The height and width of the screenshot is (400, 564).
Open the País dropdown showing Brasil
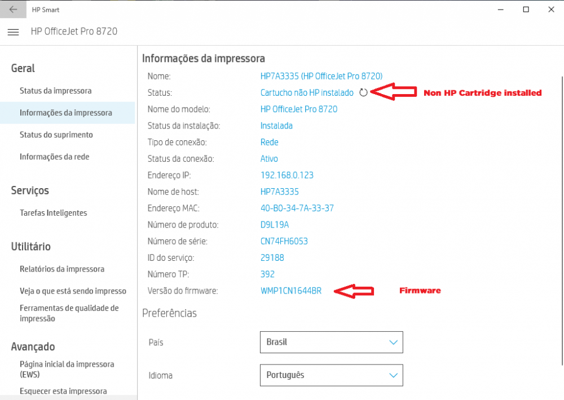[x=331, y=342]
